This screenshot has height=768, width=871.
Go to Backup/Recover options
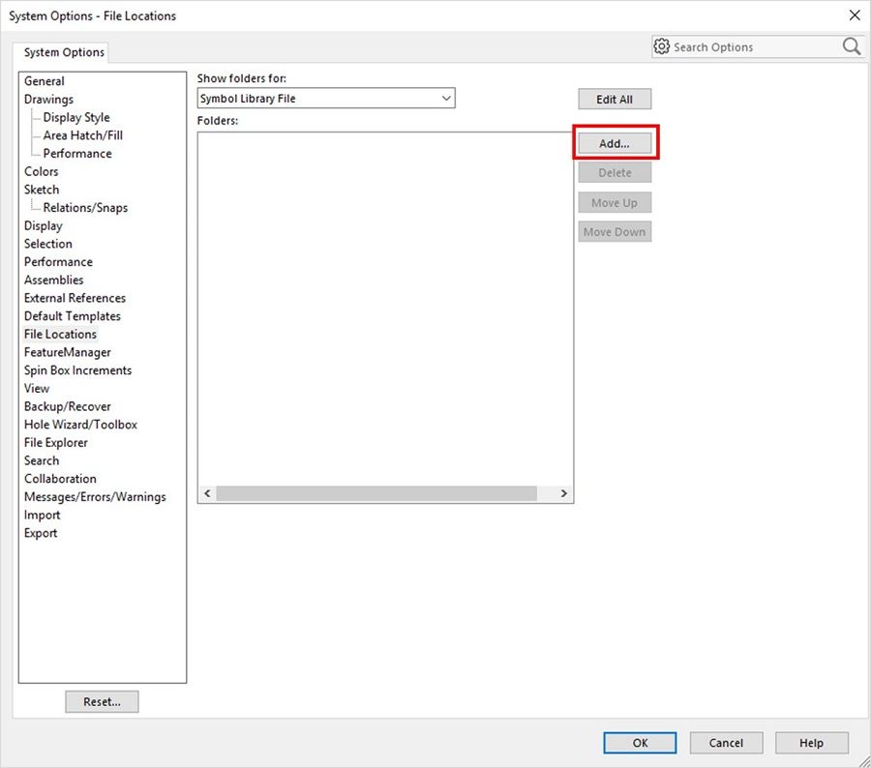[x=68, y=407]
